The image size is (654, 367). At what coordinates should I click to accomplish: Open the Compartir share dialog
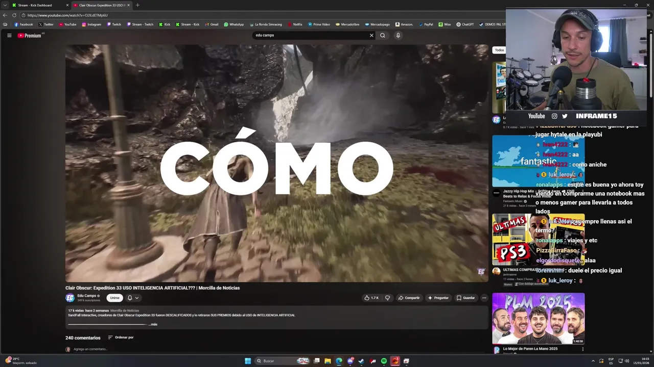409,298
